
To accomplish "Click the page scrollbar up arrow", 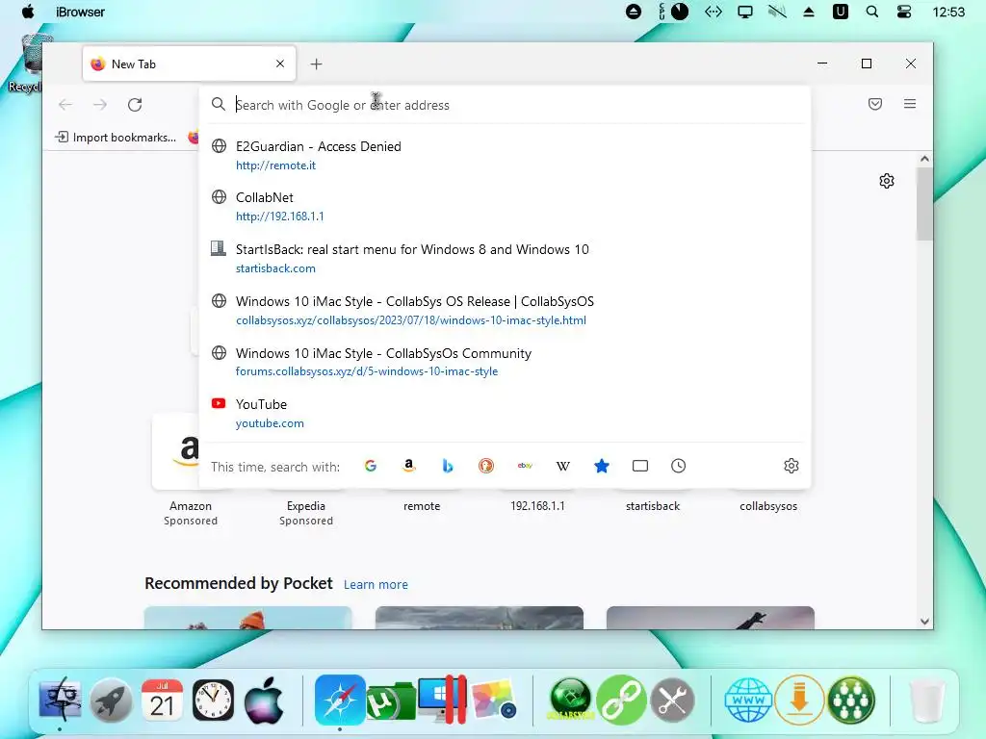I will tap(924, 159).
